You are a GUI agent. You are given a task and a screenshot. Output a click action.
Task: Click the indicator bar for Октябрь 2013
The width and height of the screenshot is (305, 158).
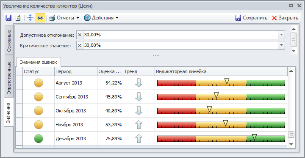[x=221, y=111]
